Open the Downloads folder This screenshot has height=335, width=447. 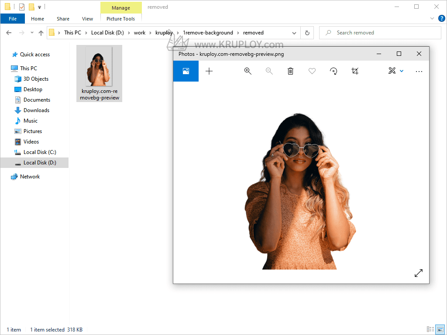(37, 110)
